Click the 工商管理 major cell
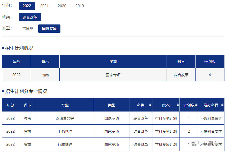This screenshot has width=226, height=154. [x=65, y=131]
